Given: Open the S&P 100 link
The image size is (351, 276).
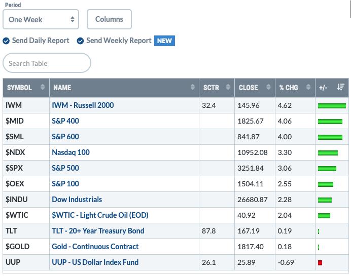Looking at the screenshot, I should [65, 184].
